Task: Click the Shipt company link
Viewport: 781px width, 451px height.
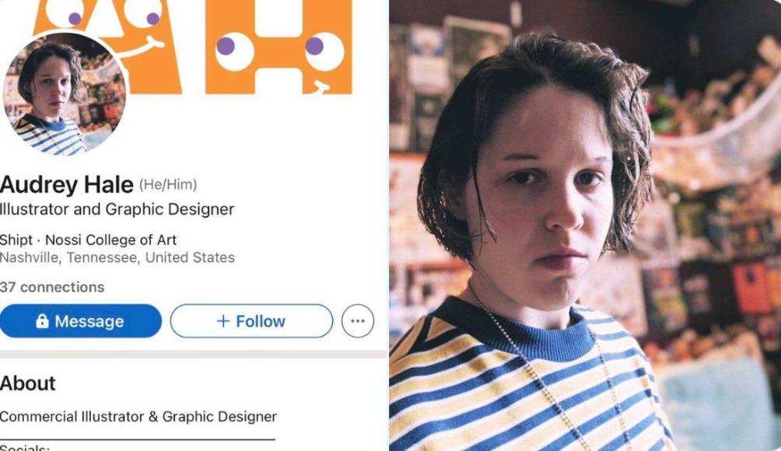Action: (16, 240)
